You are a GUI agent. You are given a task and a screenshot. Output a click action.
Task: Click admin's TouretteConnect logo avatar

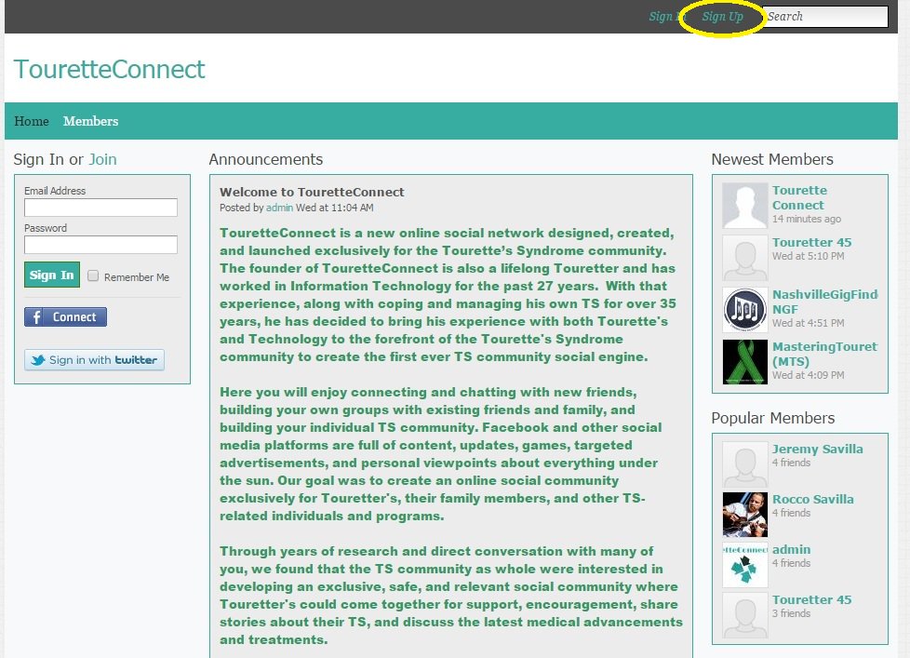pyautogui.click(x=744, y=563)
